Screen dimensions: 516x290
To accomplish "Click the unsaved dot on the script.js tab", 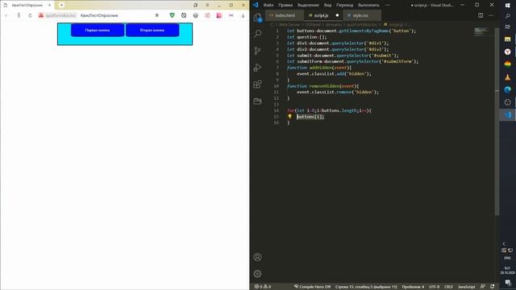I will pyautogui.click(x=337, y=15).
